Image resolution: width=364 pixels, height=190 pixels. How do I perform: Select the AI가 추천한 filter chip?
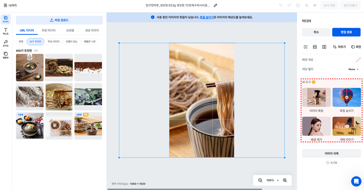[35, 41]
